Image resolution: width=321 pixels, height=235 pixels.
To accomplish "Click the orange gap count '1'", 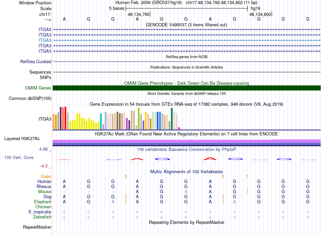I will tap(247, 177).
